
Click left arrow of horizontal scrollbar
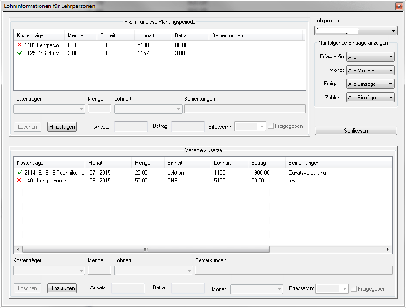(x=18, y=250)
